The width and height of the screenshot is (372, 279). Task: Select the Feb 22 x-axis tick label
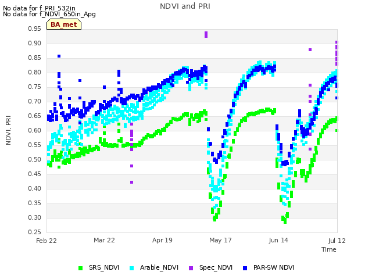(x=46, y=241)
